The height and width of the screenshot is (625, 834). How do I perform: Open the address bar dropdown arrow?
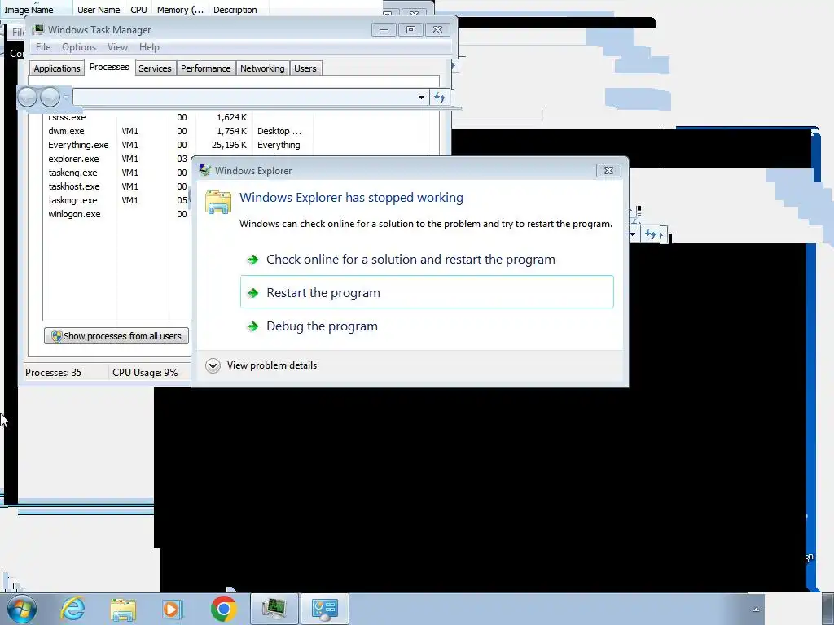coord(421,98)
